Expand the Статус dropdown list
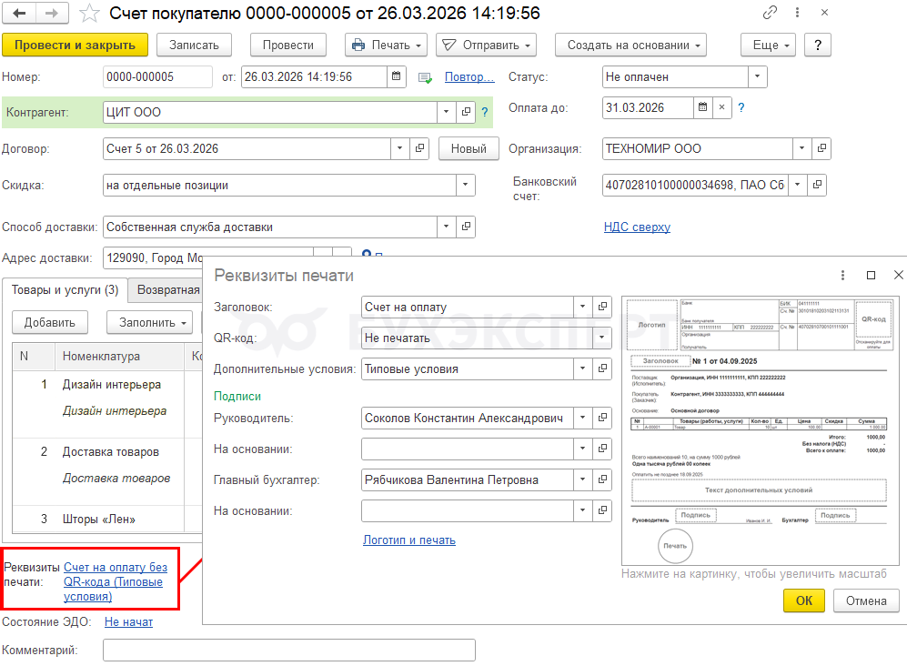 point(757,77)
